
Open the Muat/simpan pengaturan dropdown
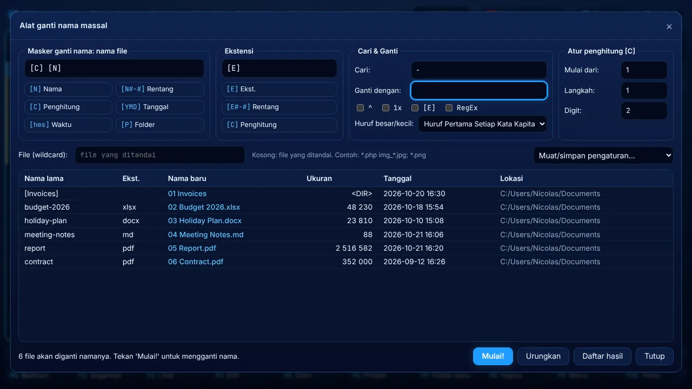603,156
